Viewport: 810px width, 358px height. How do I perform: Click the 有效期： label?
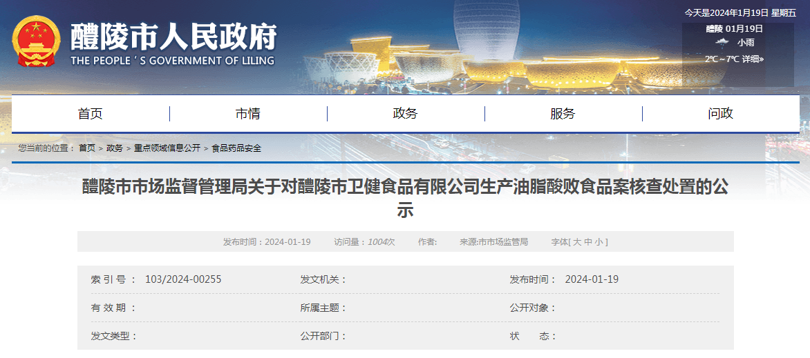tap(113, 308)
